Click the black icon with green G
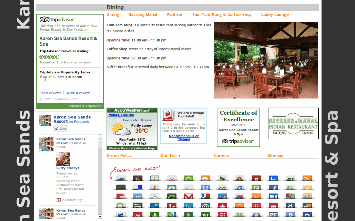This screenshot has width=355, height=221. coord(172,196)
